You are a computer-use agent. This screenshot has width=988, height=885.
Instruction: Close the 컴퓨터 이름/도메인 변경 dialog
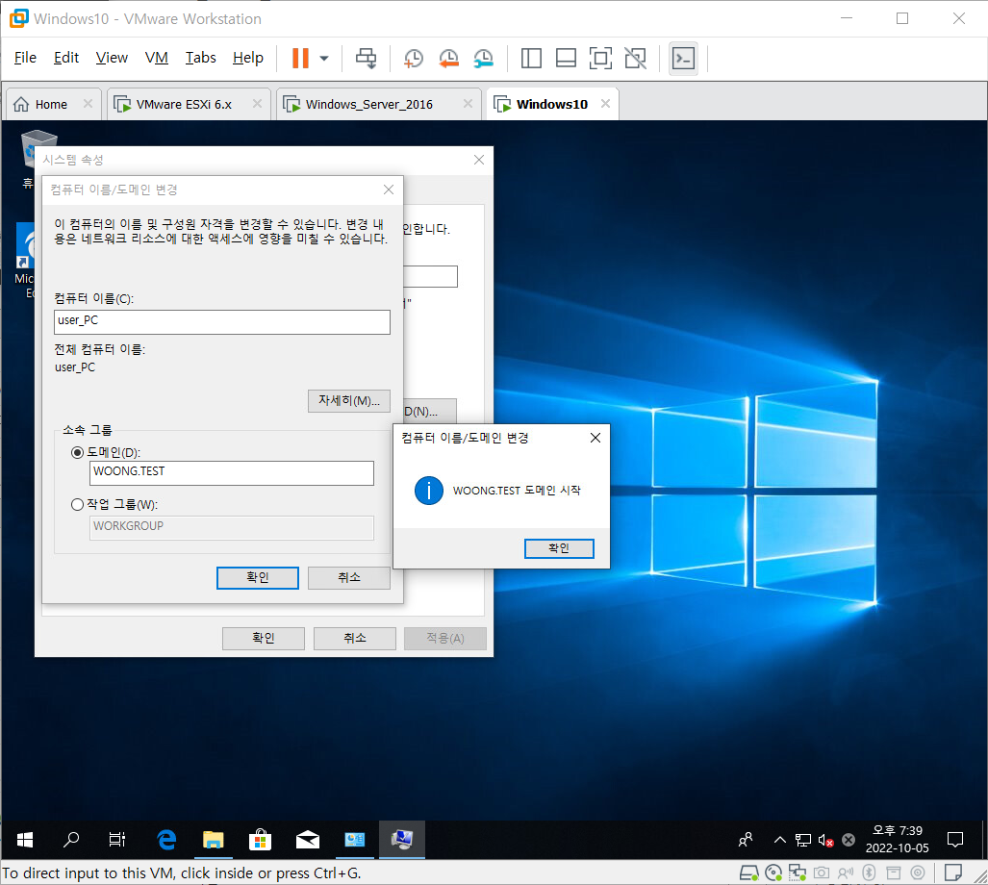389,190
